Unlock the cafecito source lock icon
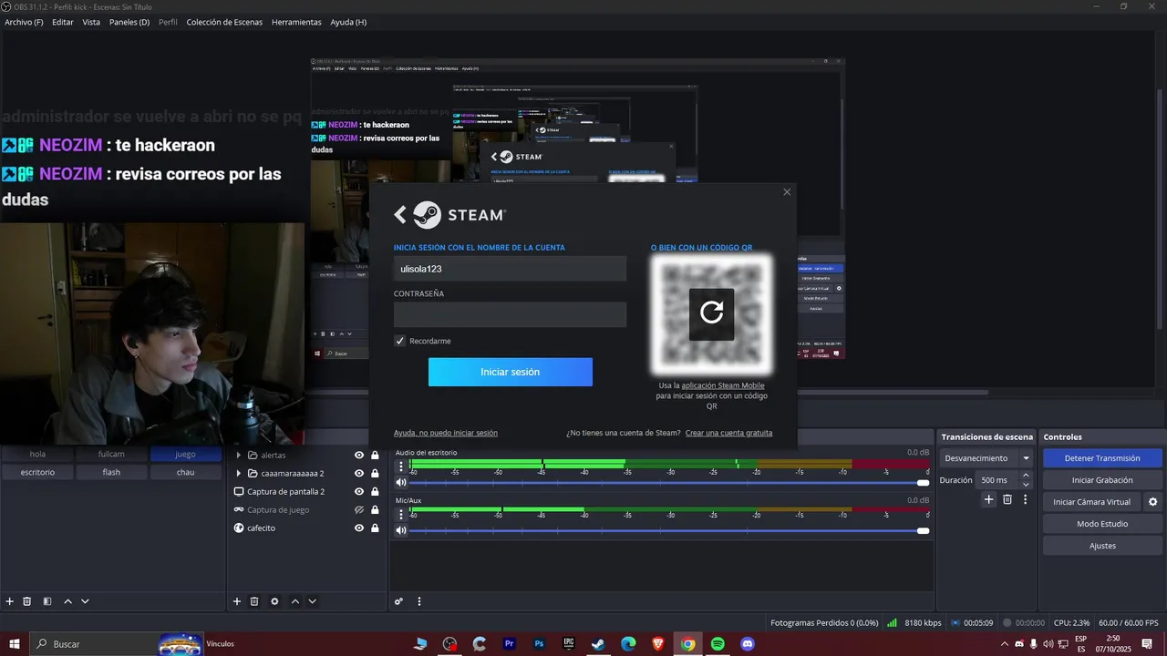 (x=375, y=528)
